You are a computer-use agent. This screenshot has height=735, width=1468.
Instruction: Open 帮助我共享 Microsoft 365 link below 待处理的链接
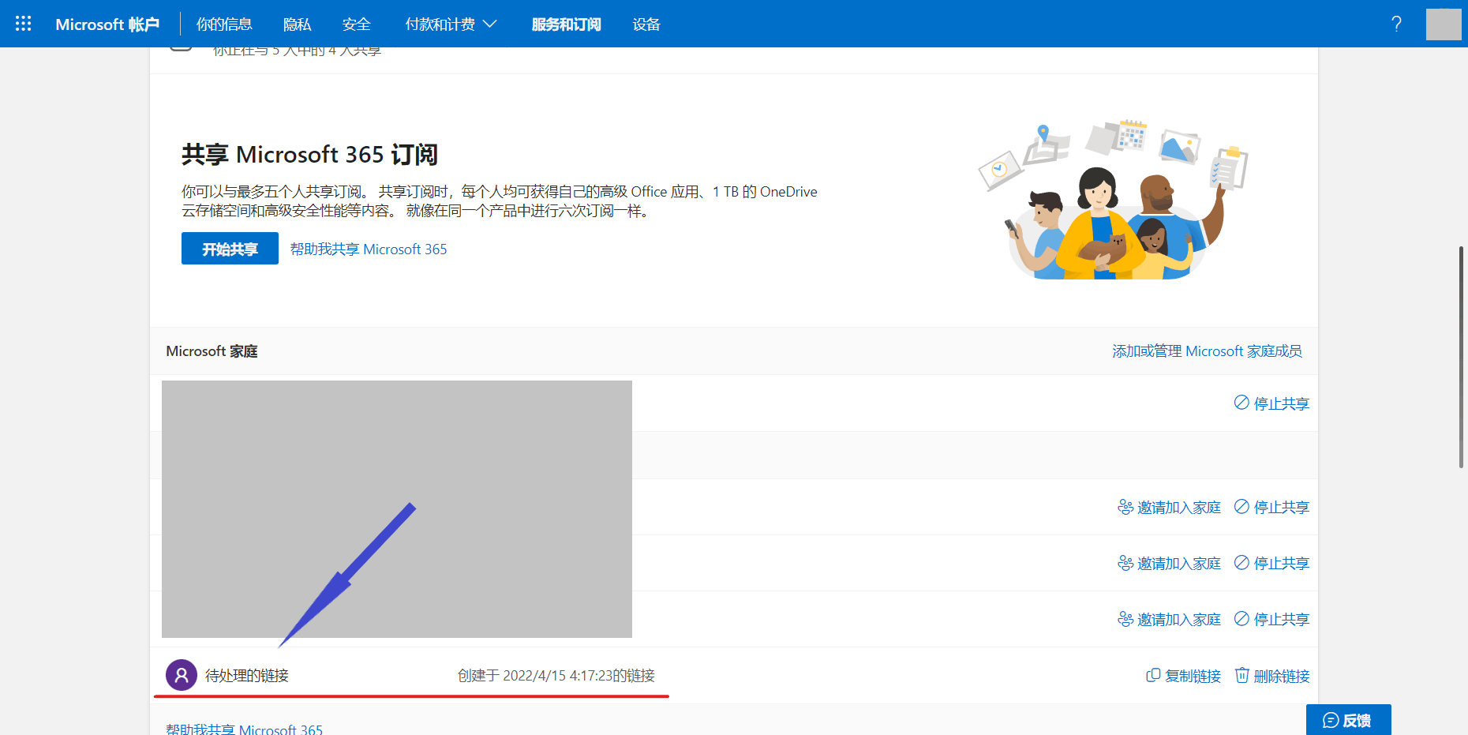(244, 729)
